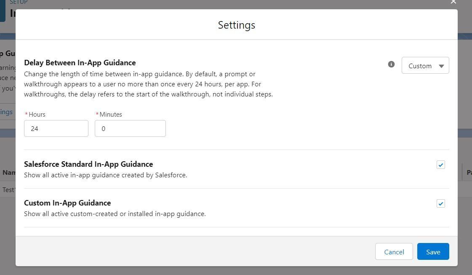
Task: Toggle the Custom In-App Guidance checkbox
Action: tap(440, 204)
